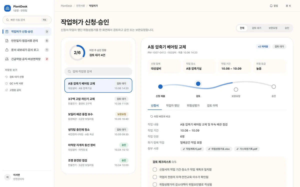Image resolution: width=300 pixels, height=187 pixels.
Task: Click the 위험 등급 높음 card
Action: click(x=269, y=66)
